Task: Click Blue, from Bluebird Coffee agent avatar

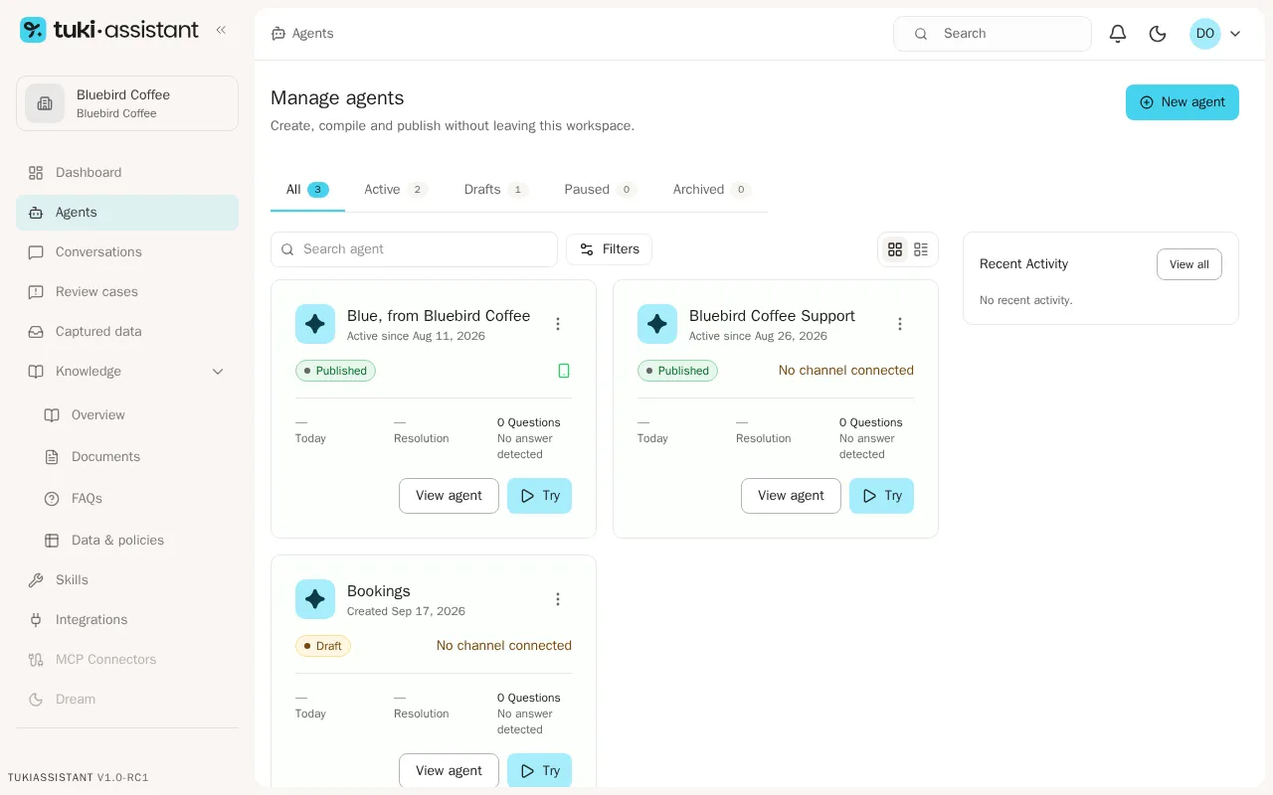Action: 315,324
